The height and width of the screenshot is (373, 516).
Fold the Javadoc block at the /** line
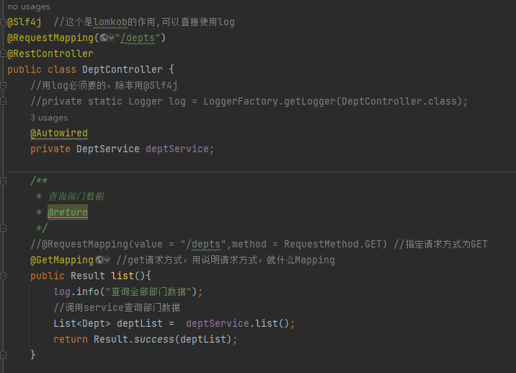click(4, 180)
